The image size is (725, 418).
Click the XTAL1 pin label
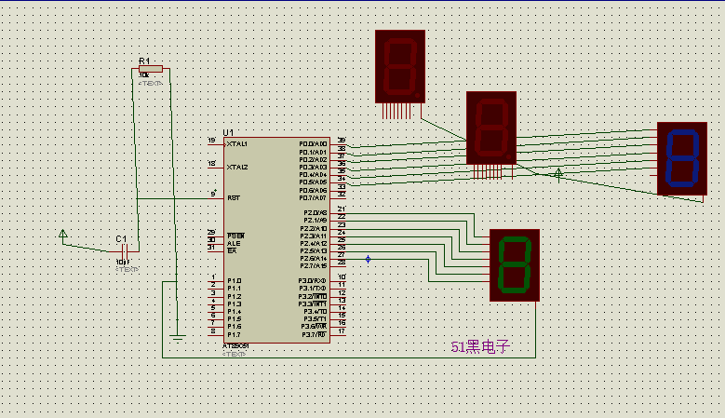coord(237,143)
